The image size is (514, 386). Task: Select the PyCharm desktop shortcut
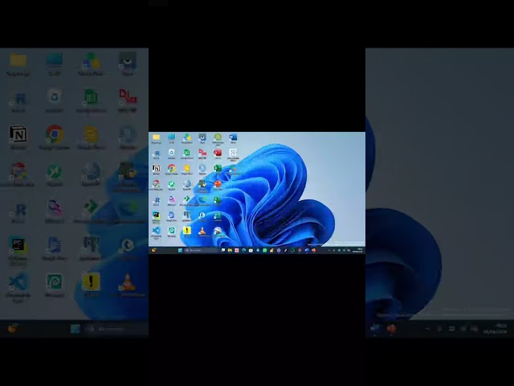click(156, 216)
